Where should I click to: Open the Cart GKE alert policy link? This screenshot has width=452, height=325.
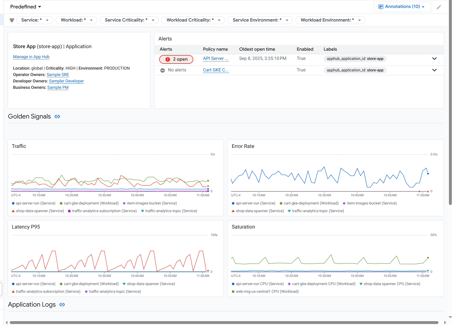click(x=216, y=70)
